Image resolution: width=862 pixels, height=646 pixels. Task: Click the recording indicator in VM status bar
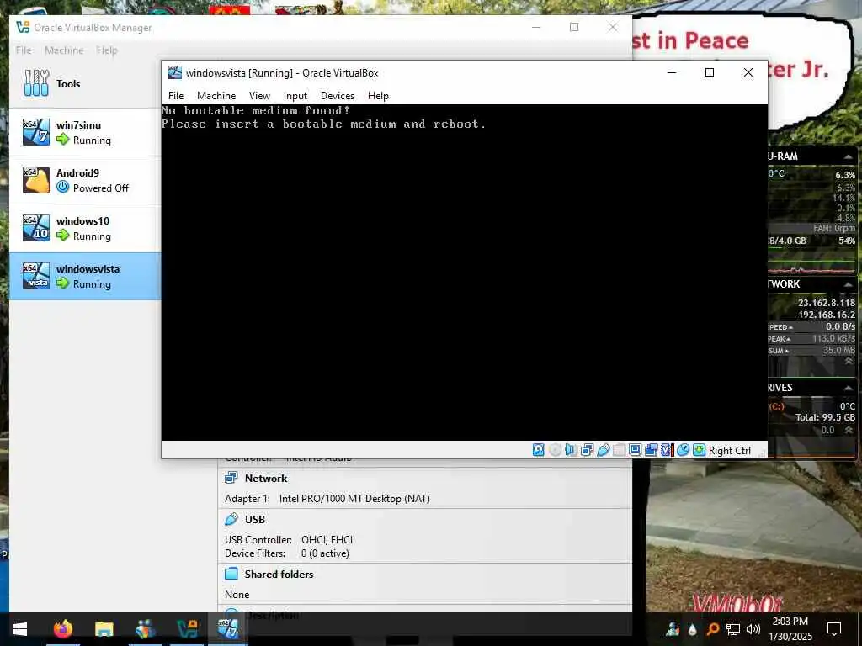[651, 451]
